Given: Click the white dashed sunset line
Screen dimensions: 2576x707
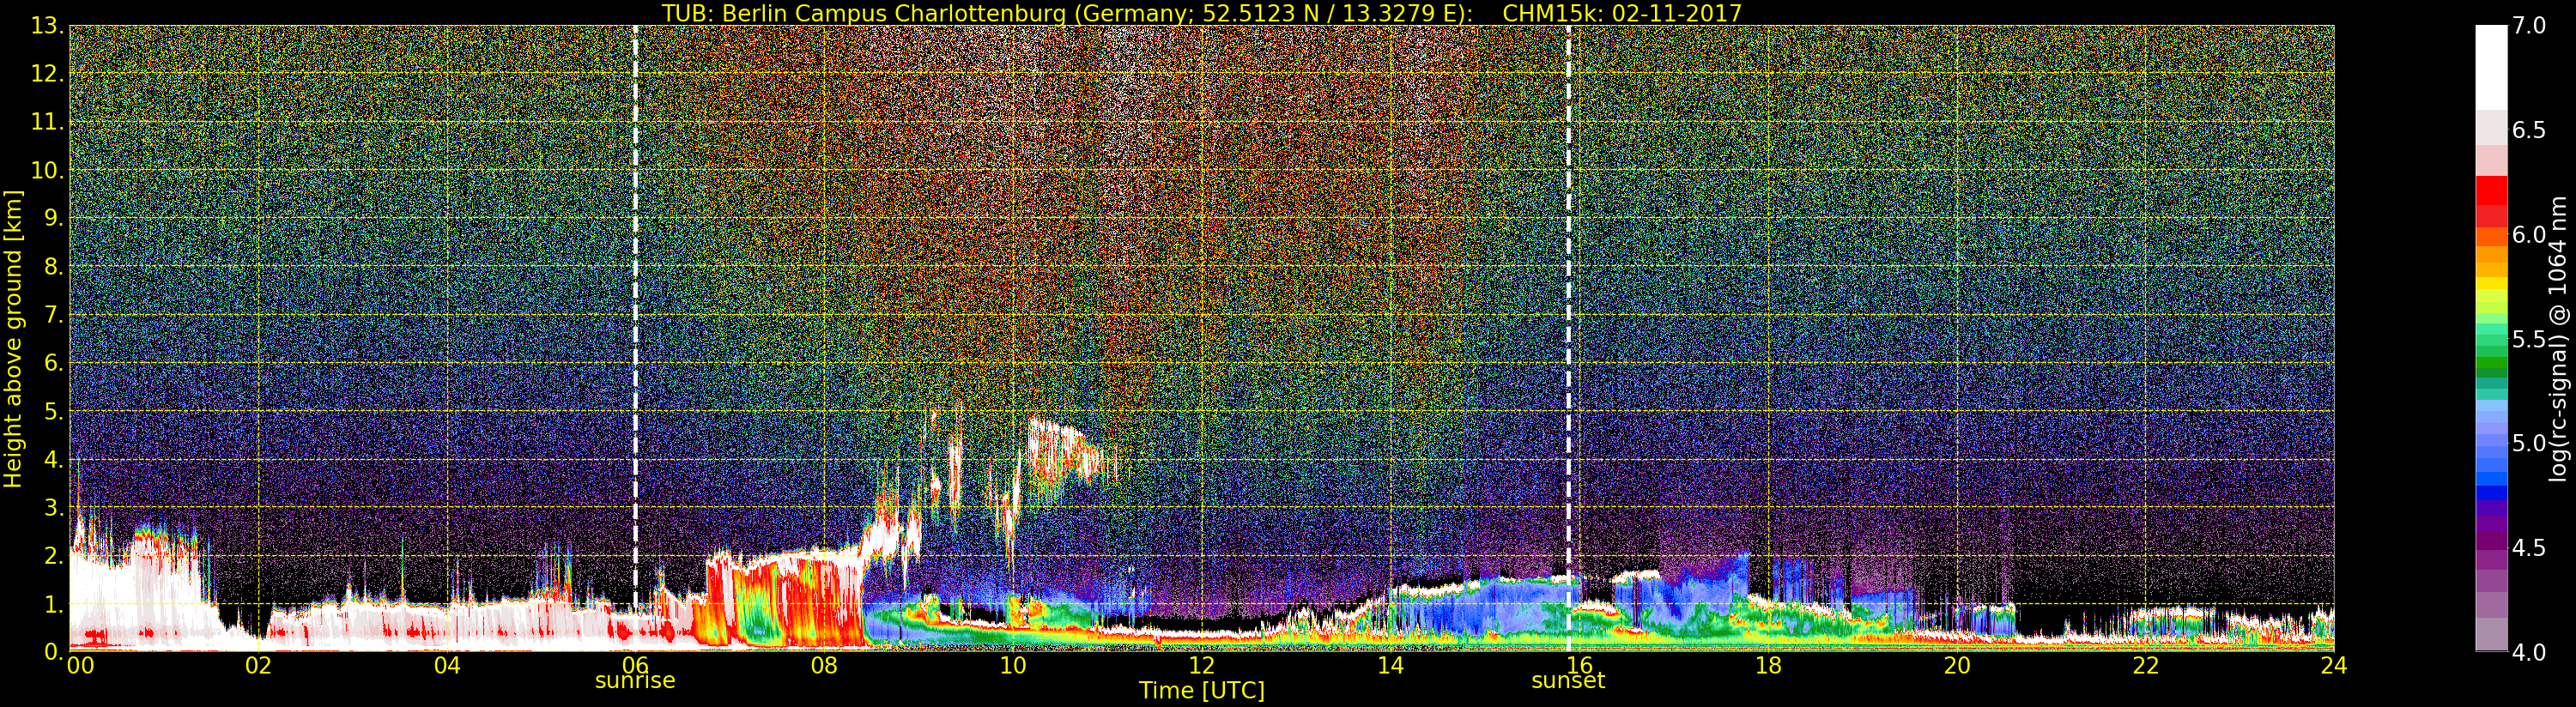Looking at the screenshot, I should point(1568,300).
